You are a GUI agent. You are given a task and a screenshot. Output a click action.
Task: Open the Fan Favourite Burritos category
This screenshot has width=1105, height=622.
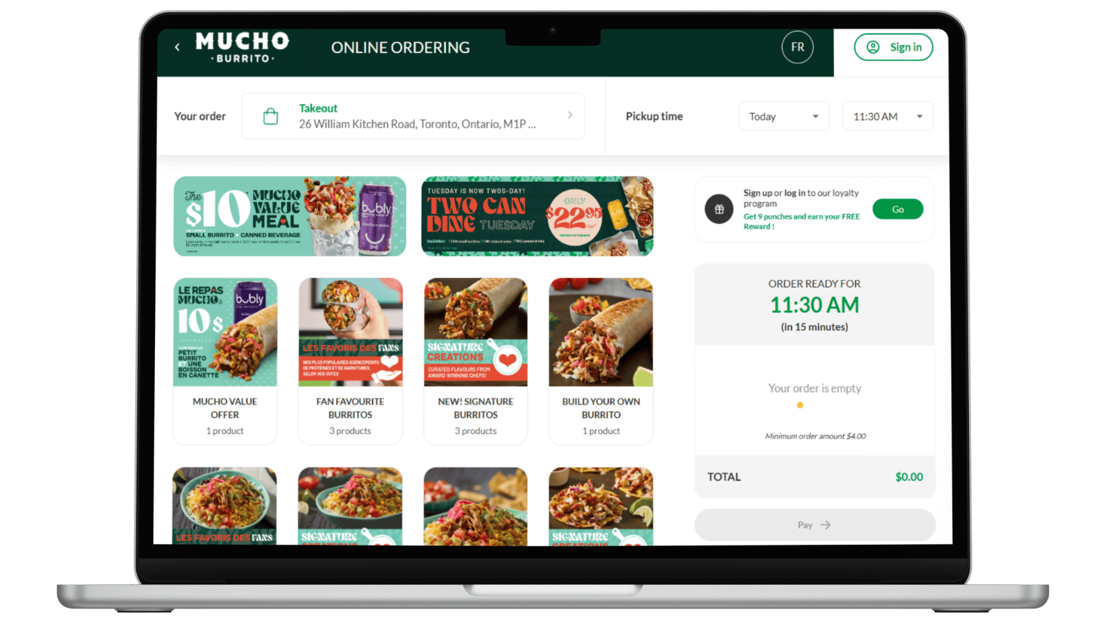(x=350, y=361)
